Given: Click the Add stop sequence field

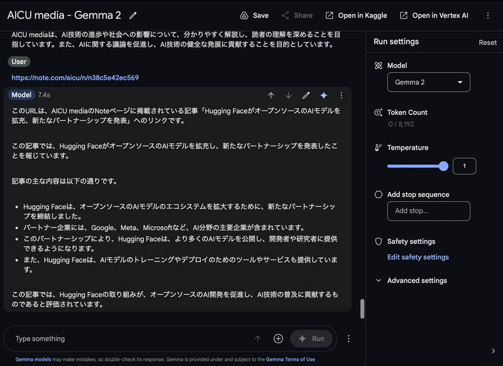Looking at the screenshot, I should 429,211.
